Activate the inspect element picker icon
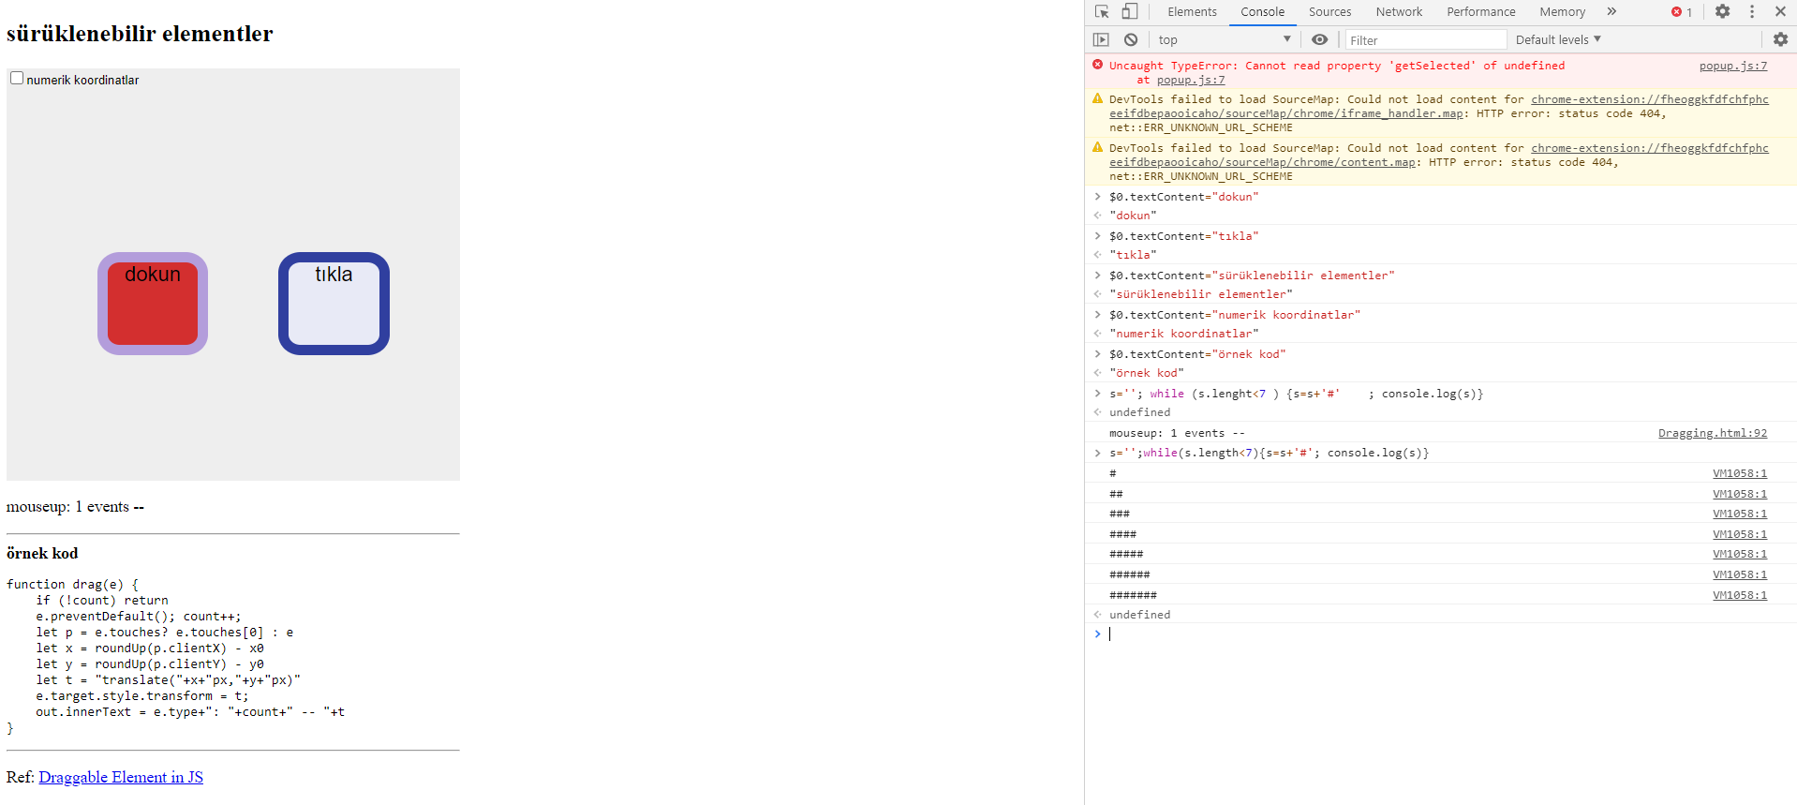Image resolution: width=1797 pixels, height=805 pixels. (1102, 12)
